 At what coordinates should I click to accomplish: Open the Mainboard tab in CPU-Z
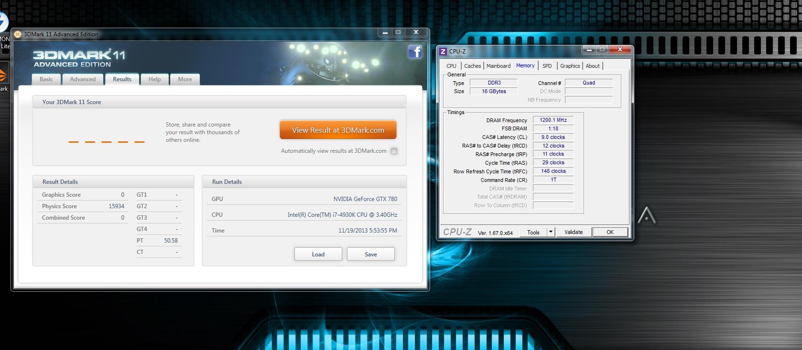(x=499, y=66)
